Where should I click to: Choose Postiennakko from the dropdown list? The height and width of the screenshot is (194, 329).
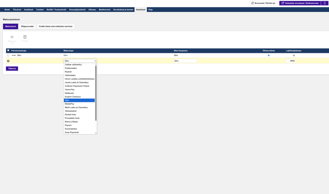[x=79, y=68]
